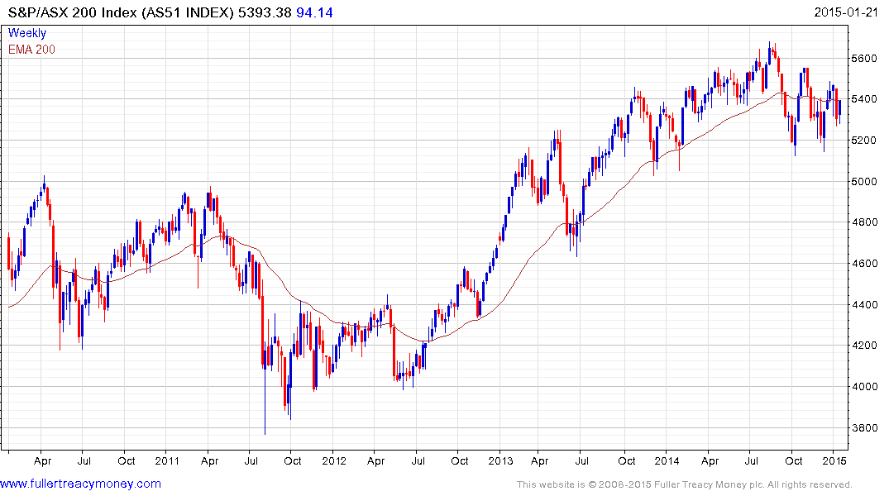
Task: Click the blue change value 94.14
Action: point(315,12)
